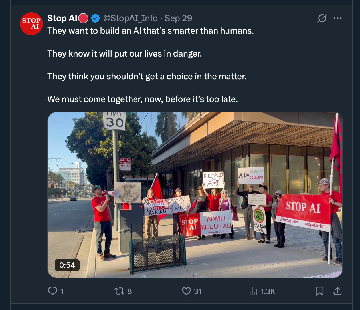Like the post with the heart icon
360x310 pixels.
pos(186,291)
